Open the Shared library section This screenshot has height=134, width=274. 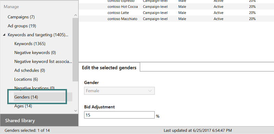coord(39,120)
